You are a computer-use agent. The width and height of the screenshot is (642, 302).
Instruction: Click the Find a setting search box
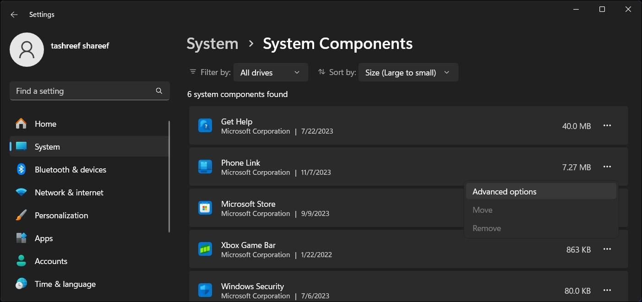click(89, 91)
